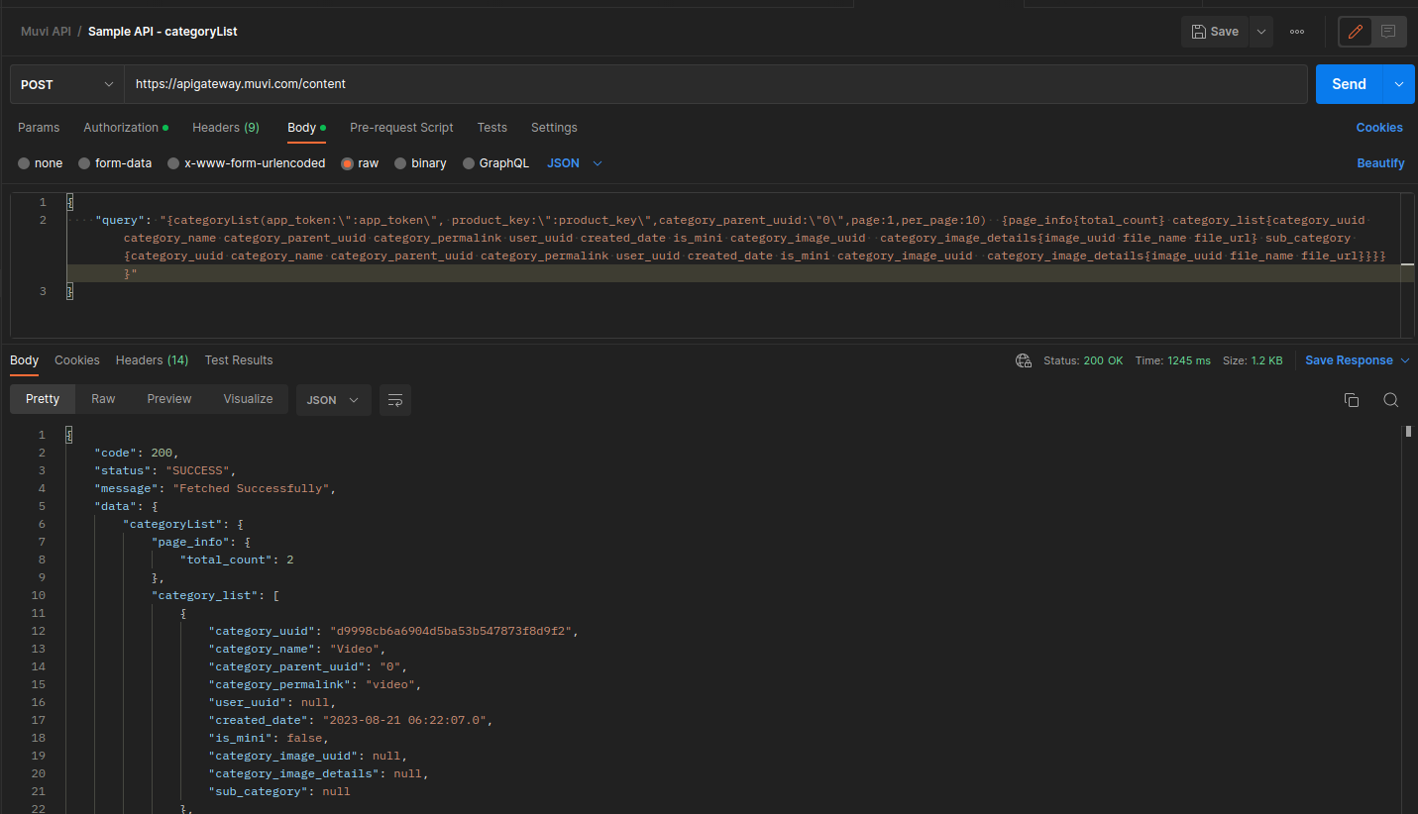Open the Params tab
This screenshot has height=814, width=1418.
[39, 128]
